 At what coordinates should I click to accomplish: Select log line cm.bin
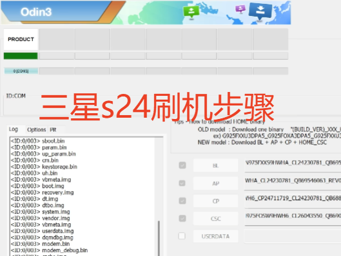click(x=35, y=160)
